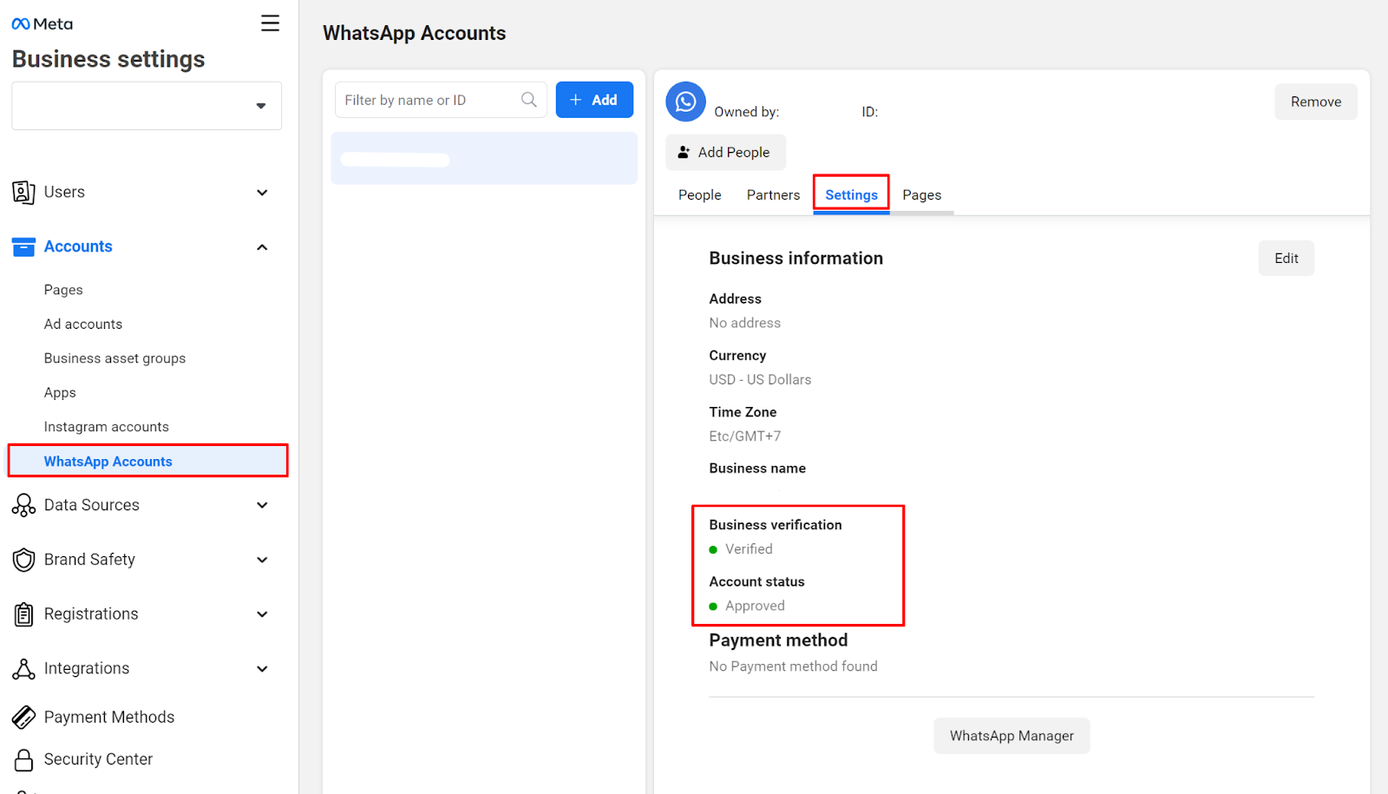Expand the Users section chevron

click(x=262, y=193)
